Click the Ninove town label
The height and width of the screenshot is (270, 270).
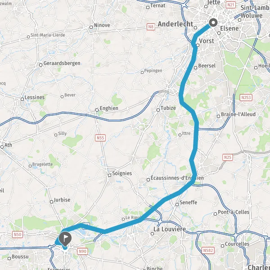pyautogui.click(x=102, y=25)
